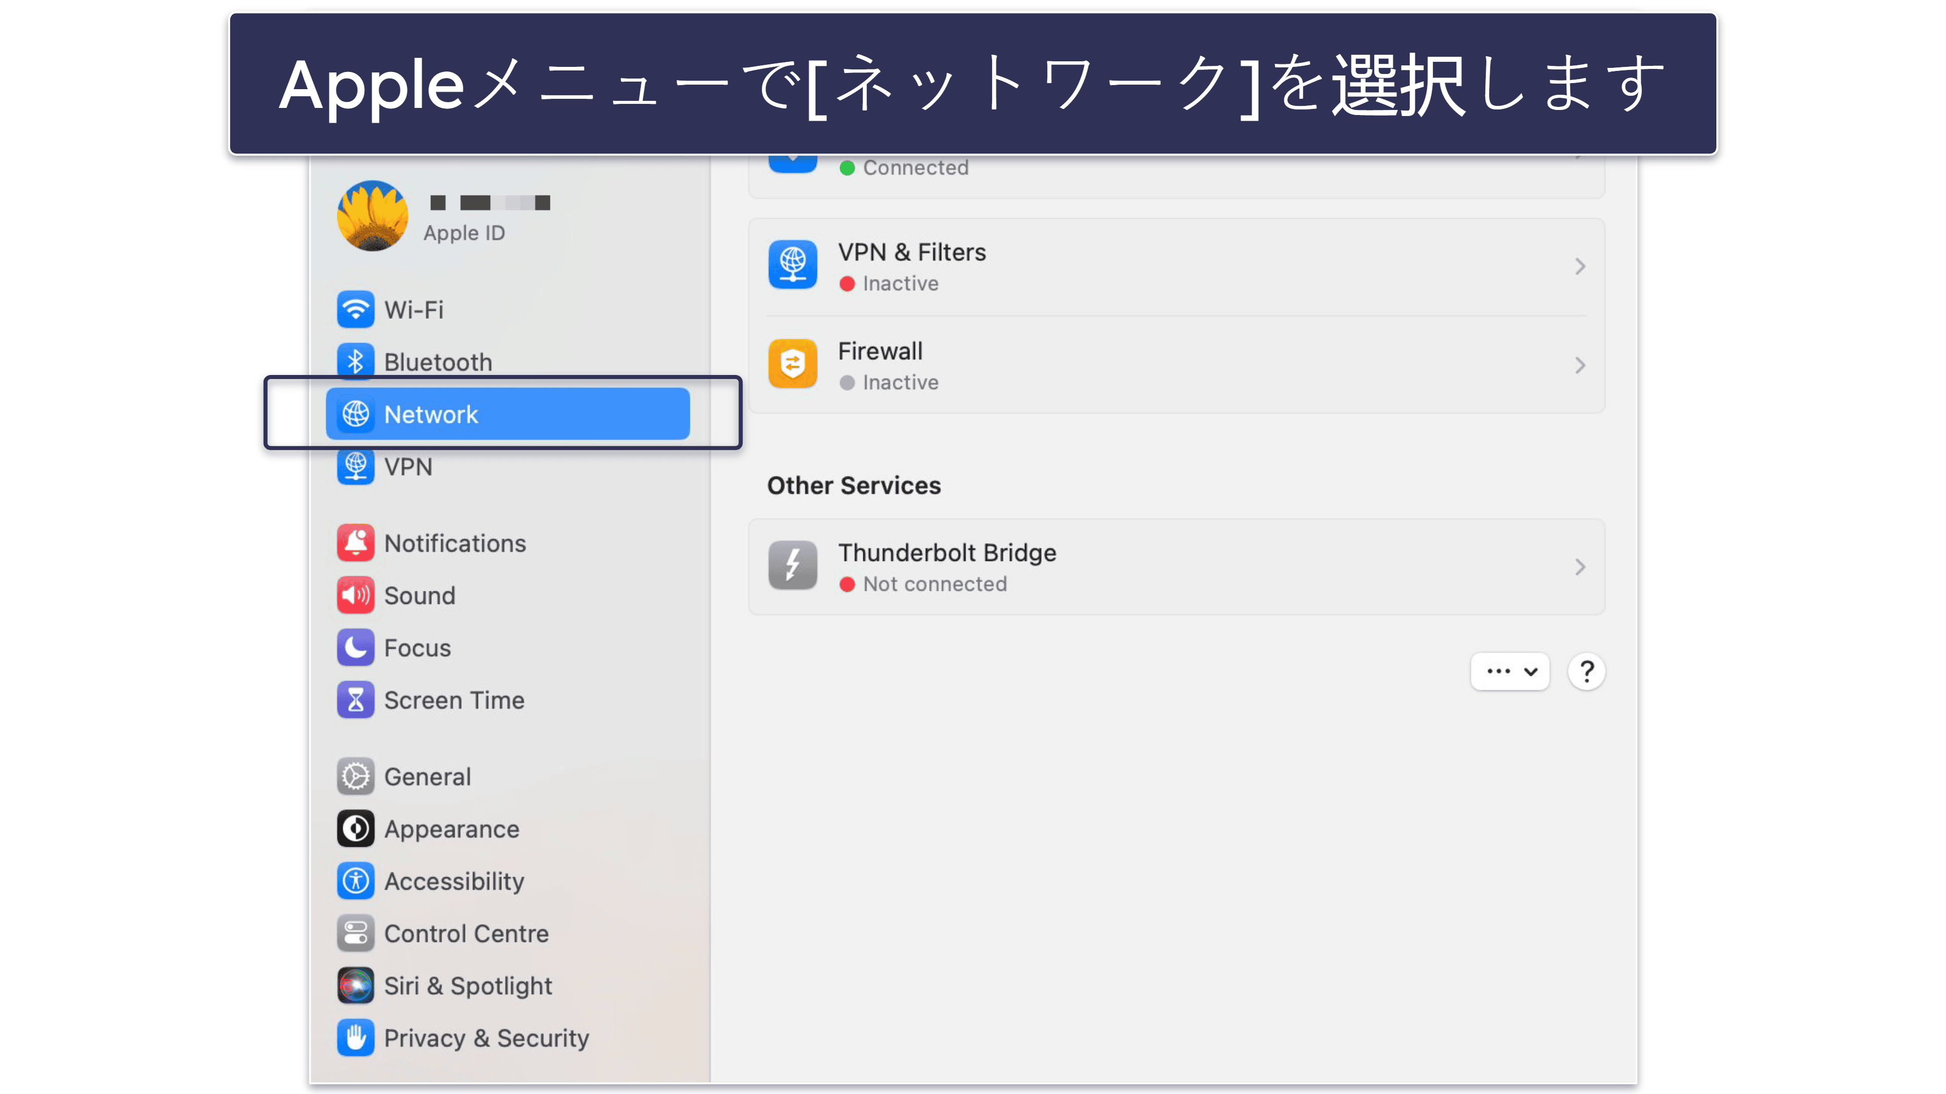The height and width of the screenshot is (1094, 1946).
Task: Expand Thunderbolt Bridge row chevron
Action: point(1580,567)
